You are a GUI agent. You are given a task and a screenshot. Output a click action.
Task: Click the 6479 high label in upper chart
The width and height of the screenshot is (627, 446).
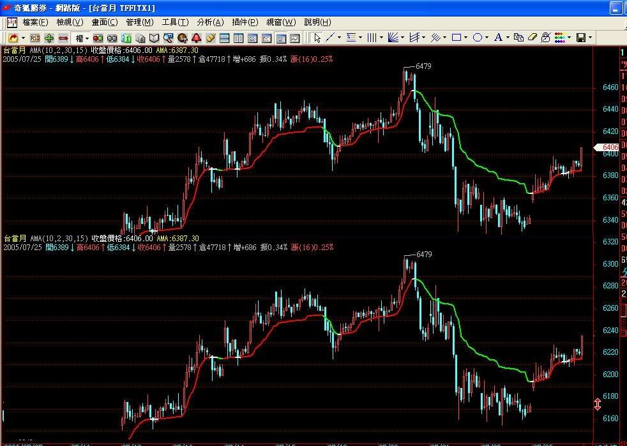423,66
